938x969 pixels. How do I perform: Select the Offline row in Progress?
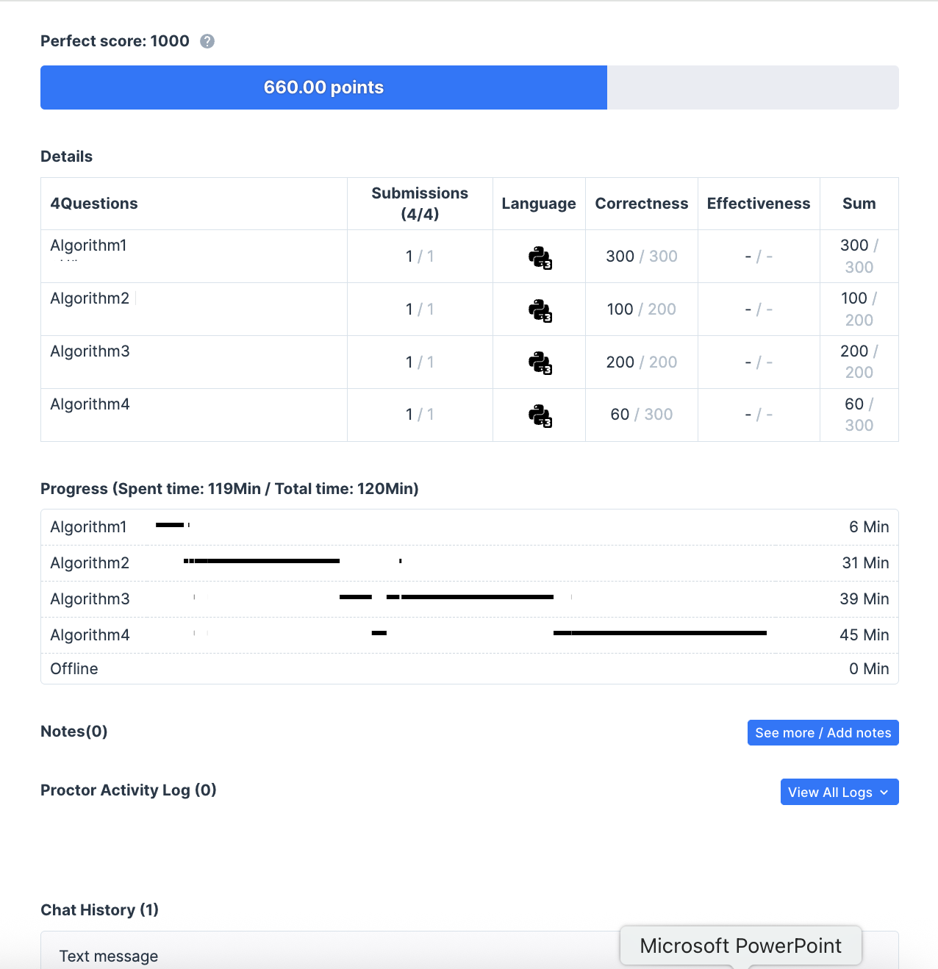point(74,669)
